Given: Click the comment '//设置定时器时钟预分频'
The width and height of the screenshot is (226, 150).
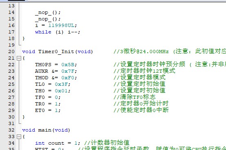Looking at the screenshot, I should click(x=149, y=65).
